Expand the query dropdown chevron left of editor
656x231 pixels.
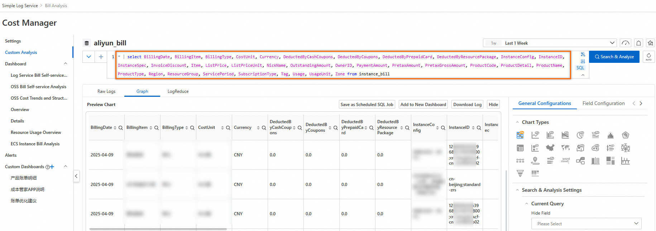(89, 57)
